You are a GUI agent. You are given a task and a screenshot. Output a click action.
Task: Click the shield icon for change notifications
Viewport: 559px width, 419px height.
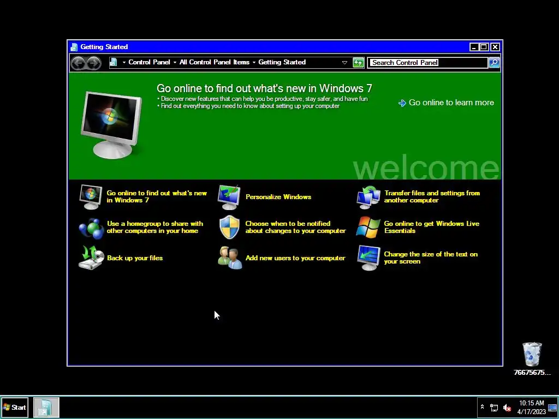(229, 228)
